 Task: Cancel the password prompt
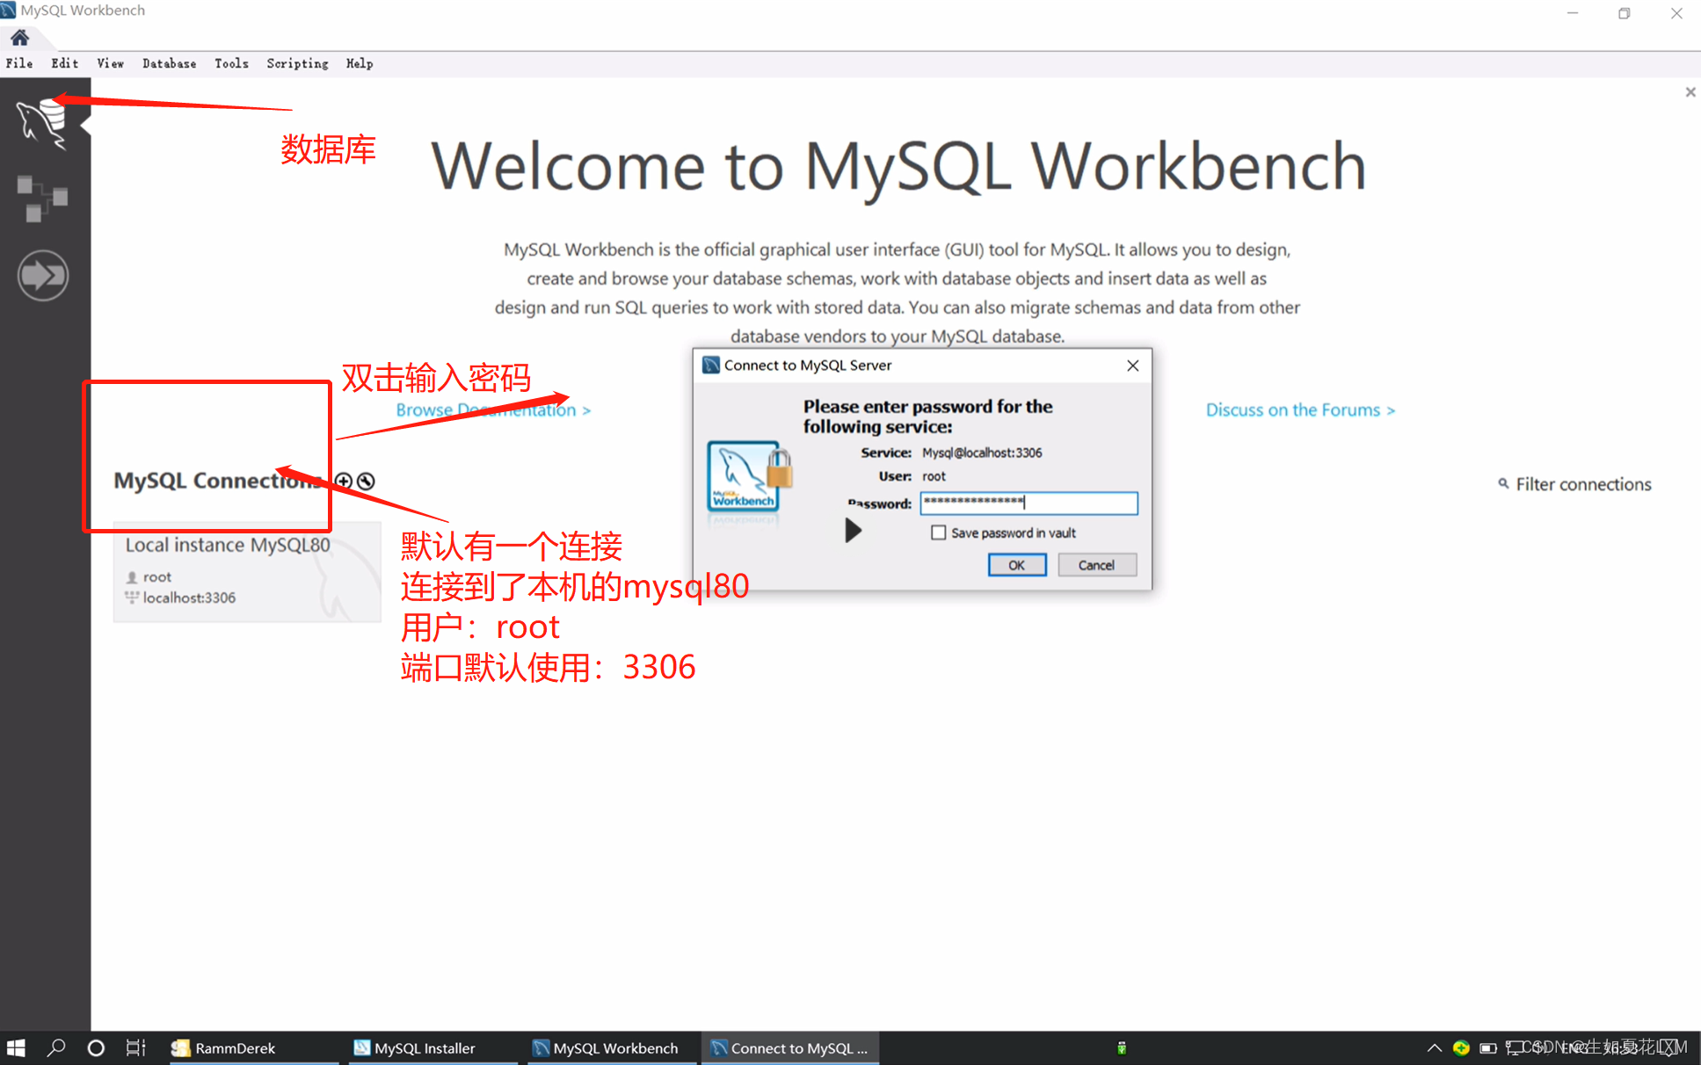[x=1095, y=565]
